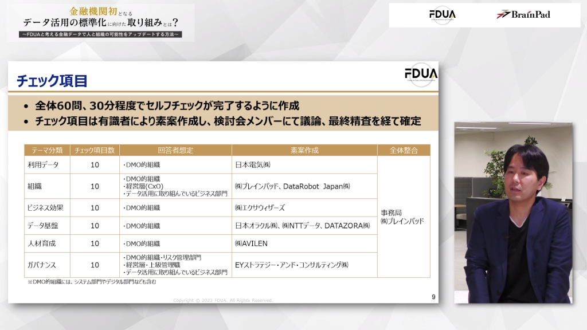The height and width of the screenshot is (330, 587).
Task: Click the "10" count in the 人材育成 row
Action: 95,243
